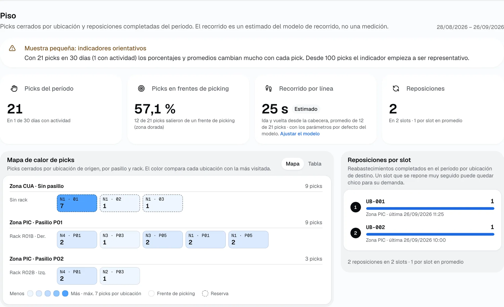Click Zona PIC · última 26/09/2026 11:25
The height and width of the screenshot is (307, 504).
click(x=405, y=214)
